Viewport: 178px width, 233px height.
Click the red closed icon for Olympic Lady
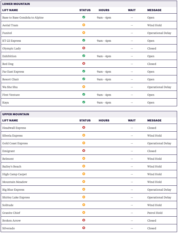tap(84, 48)
